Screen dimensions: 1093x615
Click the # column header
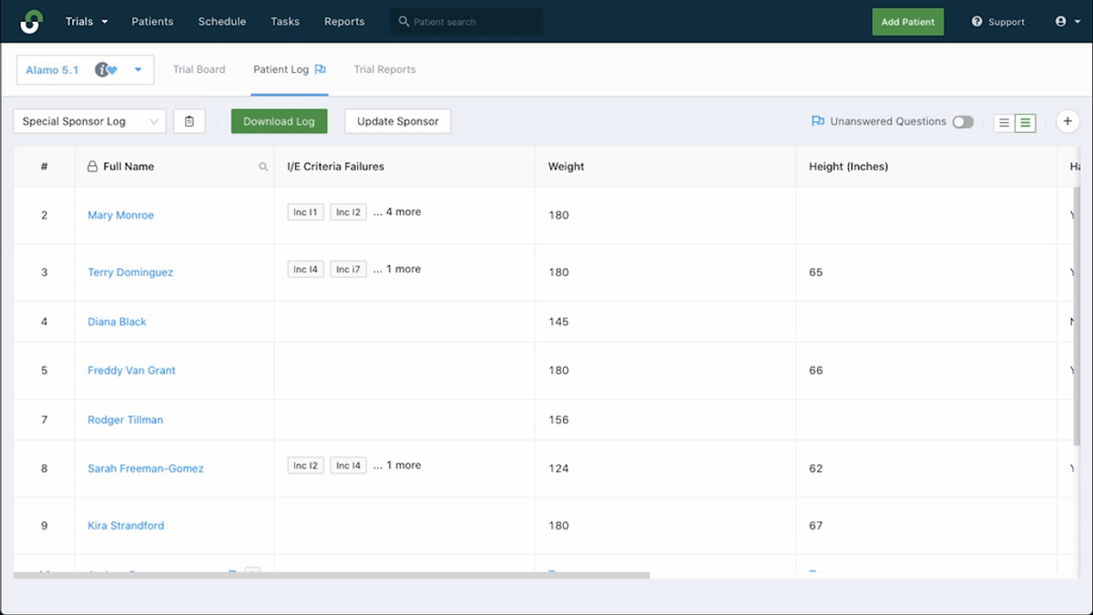(x=45, y=167)
